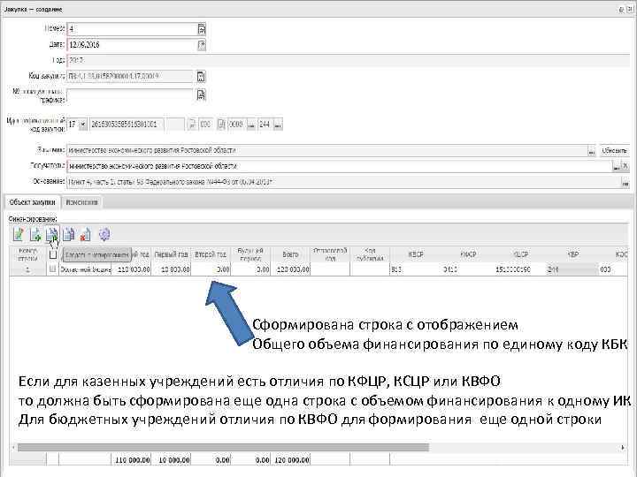Click the add new row icon with green plus
Viewport: 637px width, 477px height.
point(35,234)
